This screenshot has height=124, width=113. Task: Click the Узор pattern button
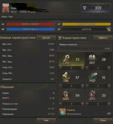coord(46,120)
